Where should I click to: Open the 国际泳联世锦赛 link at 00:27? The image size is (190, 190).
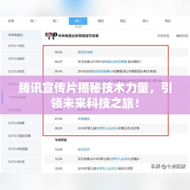tap(116, 62)
